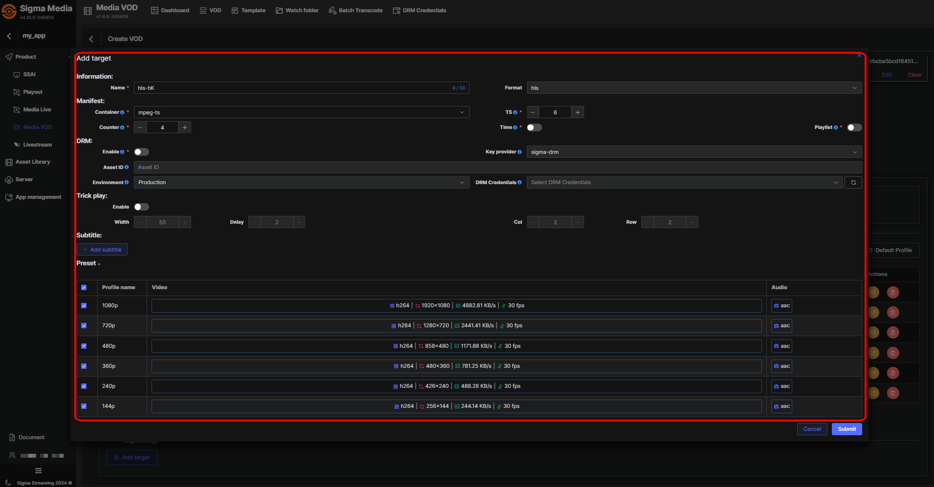Screen dimensions: 934x487
Task: Expand the Container dropdown showing mpeg-ts
Action: pos(301,112)
